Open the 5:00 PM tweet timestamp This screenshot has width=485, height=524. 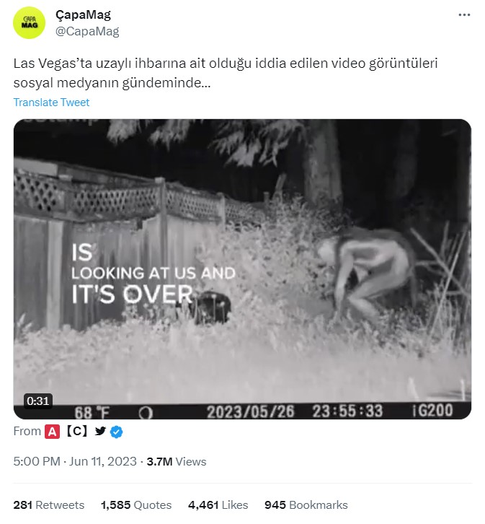37,461
